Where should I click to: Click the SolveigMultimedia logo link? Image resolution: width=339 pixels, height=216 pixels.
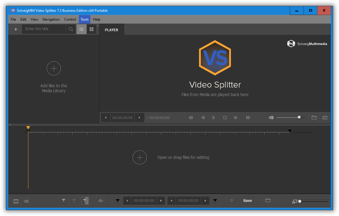click(x=307, y=44)
